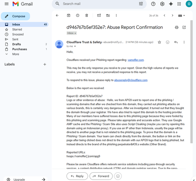Click the search magnifier icon
Image resolution: width=196 pixels, height=181 pixels.
(57, 4)
